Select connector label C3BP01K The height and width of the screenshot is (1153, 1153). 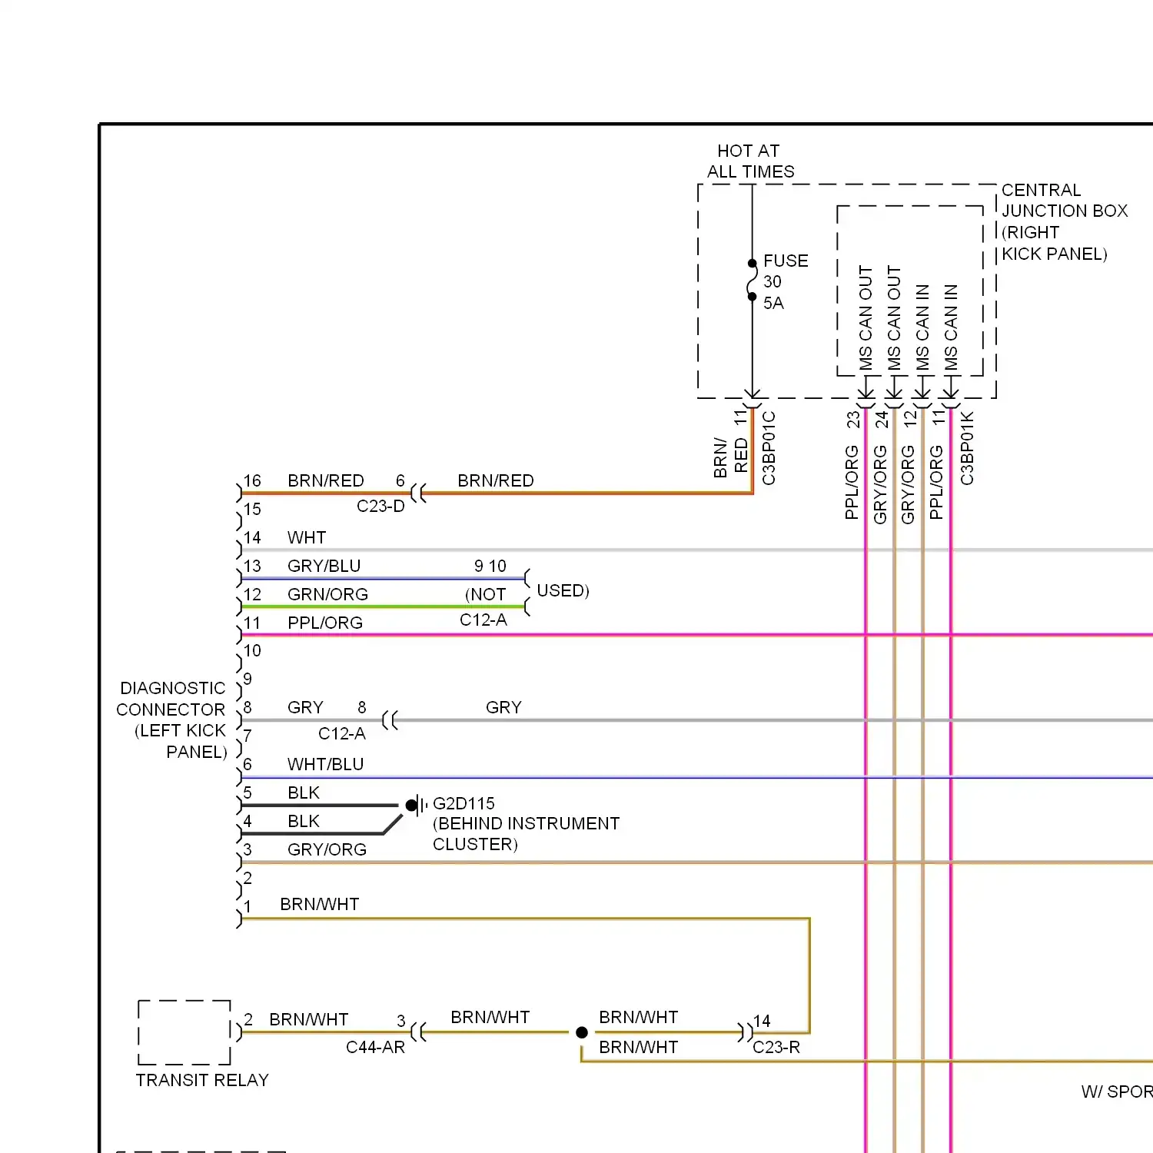point(967,448)
